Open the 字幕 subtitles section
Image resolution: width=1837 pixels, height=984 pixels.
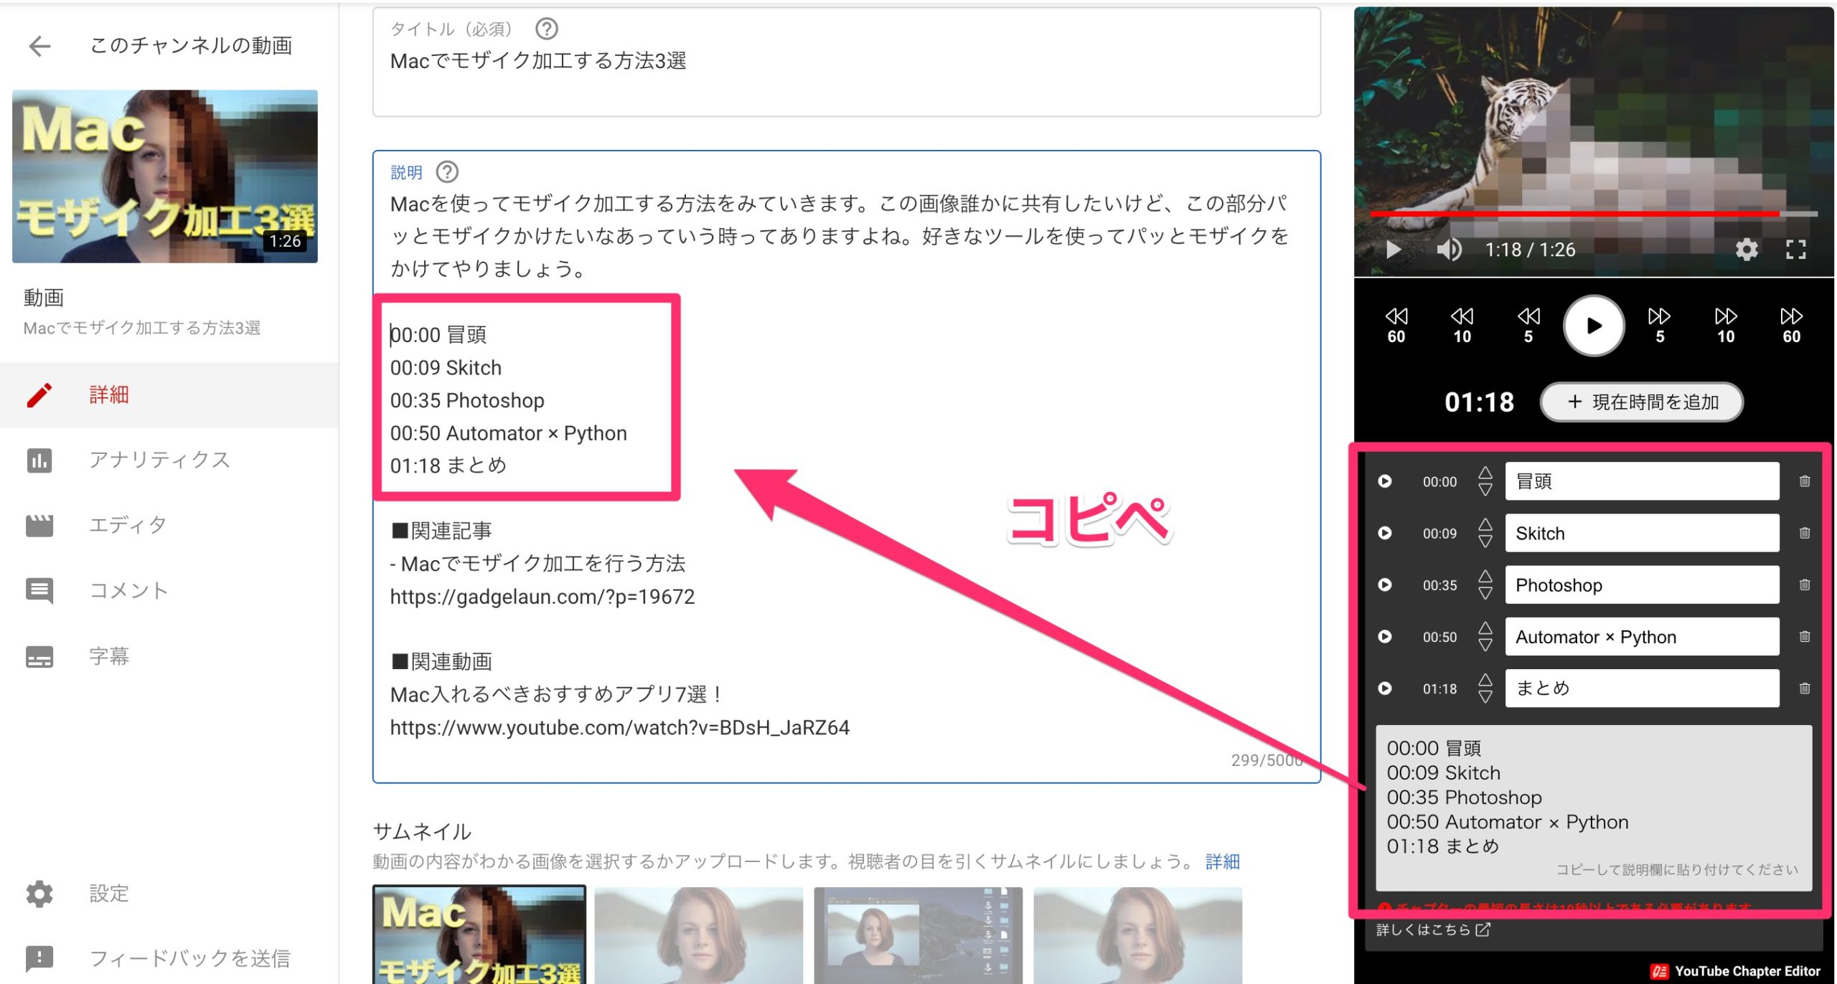169,656
